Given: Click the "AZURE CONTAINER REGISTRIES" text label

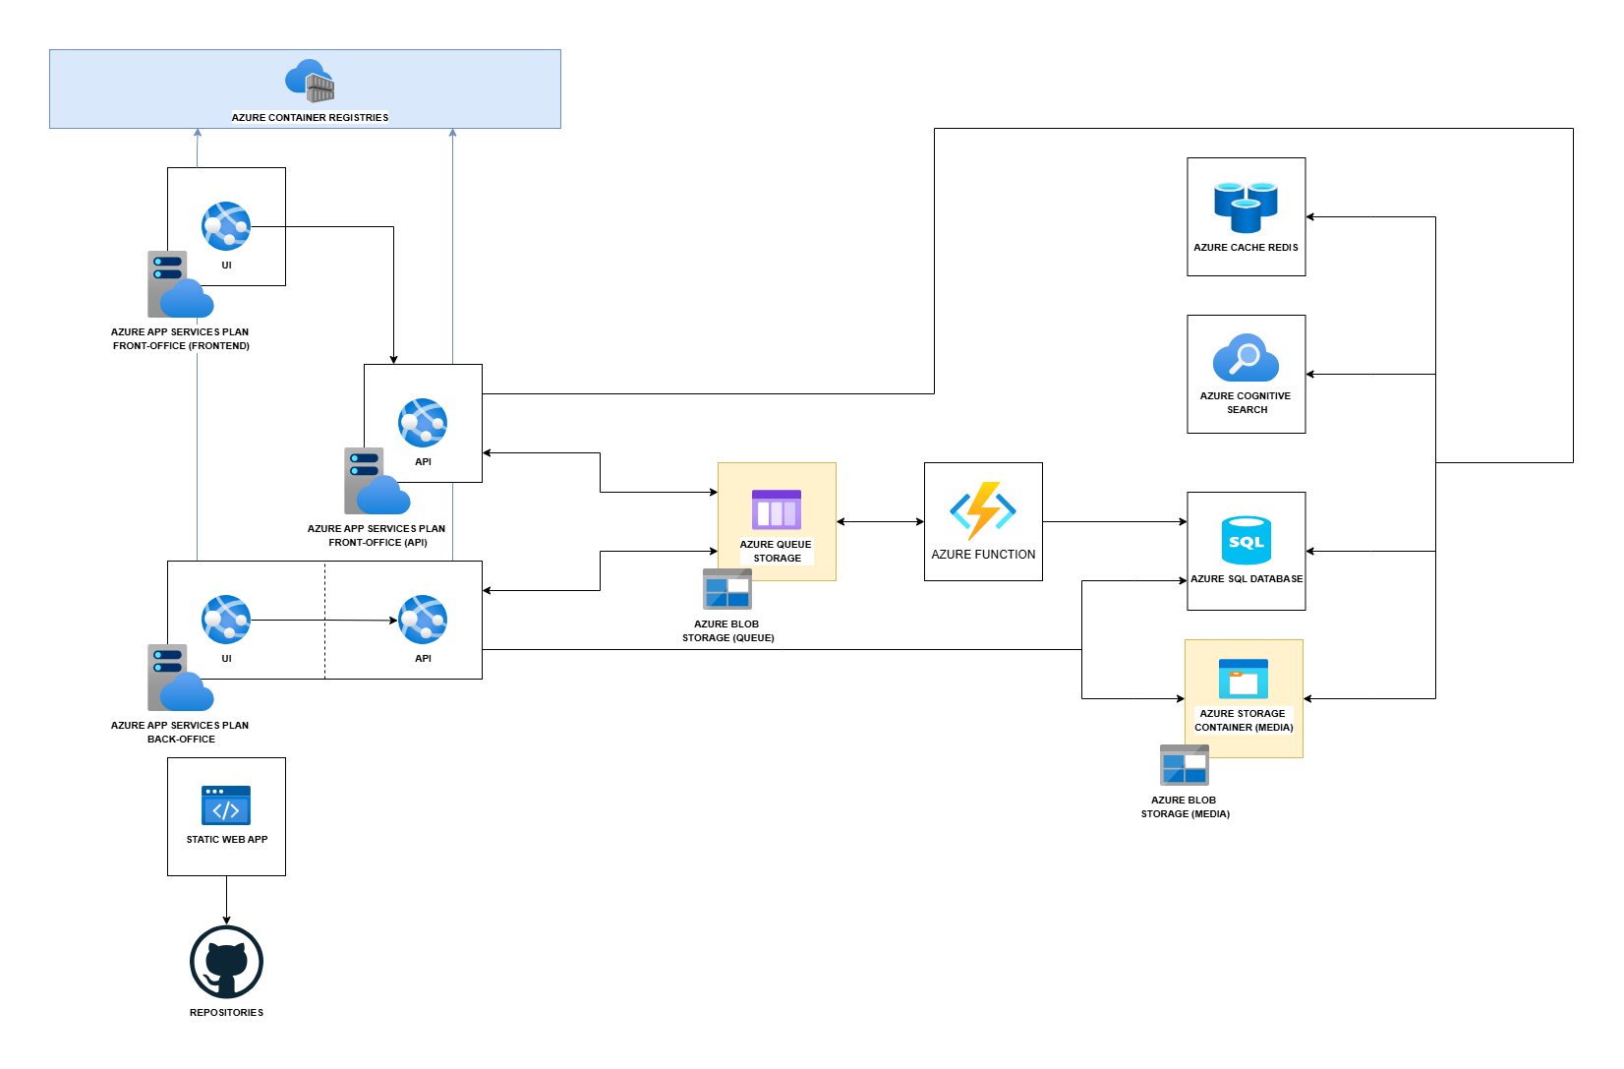Looking at the screenshot, I should coord(310,118).
